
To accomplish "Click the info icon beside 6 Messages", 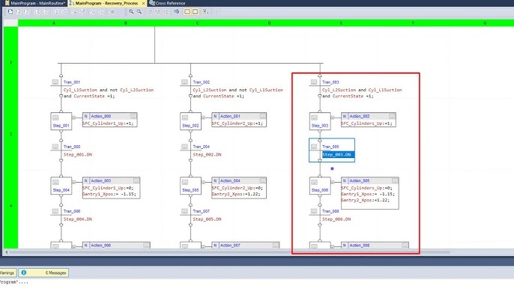I will tap(24, 273).
